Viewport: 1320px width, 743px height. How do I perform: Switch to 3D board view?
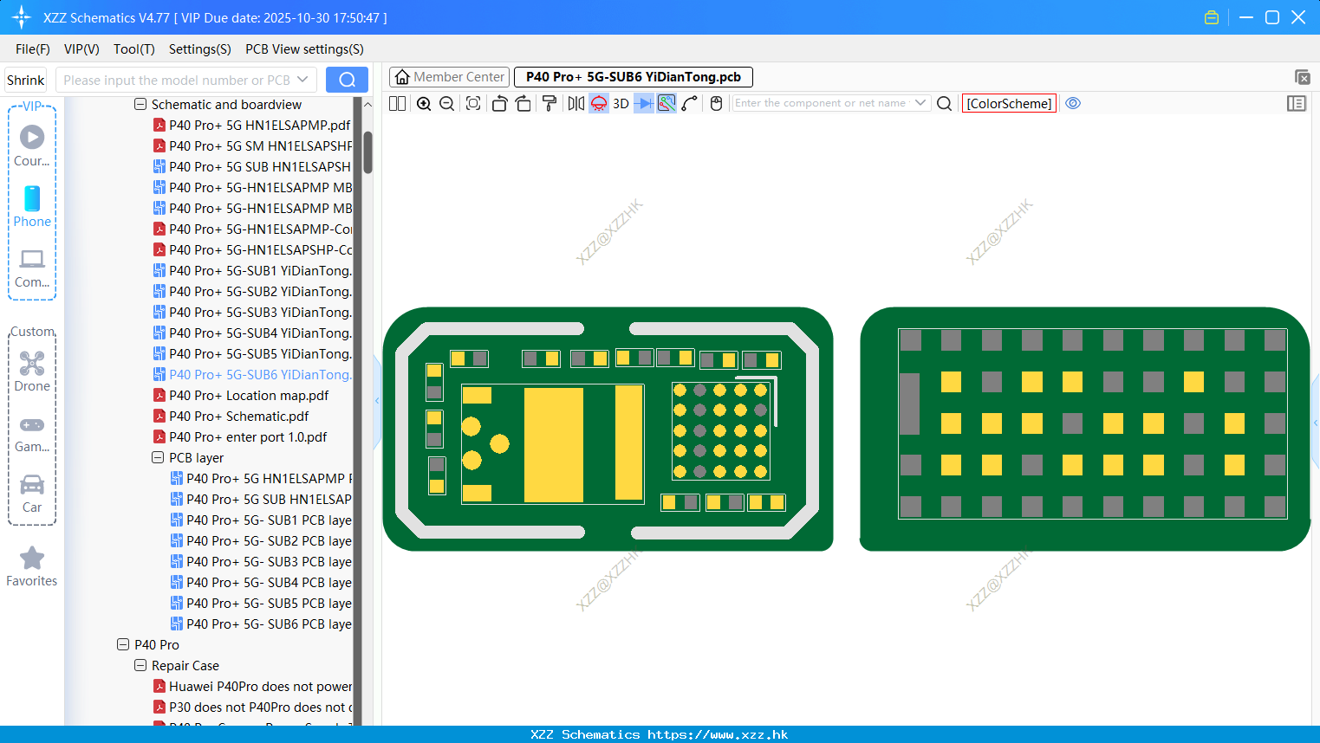coord(621,104)
